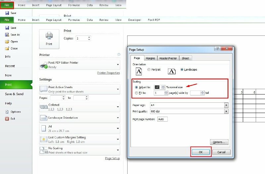265x174 pixels.
Task: Click the Open folder icon
Action: pos(7,42)
